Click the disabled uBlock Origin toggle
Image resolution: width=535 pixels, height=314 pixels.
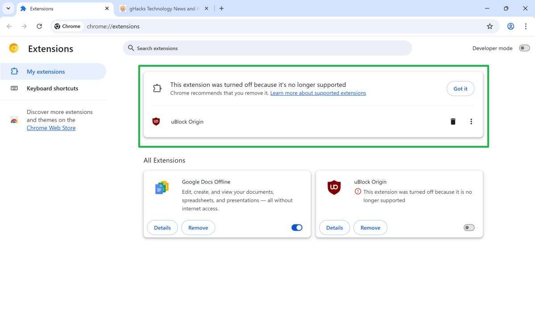pos(469,228)
